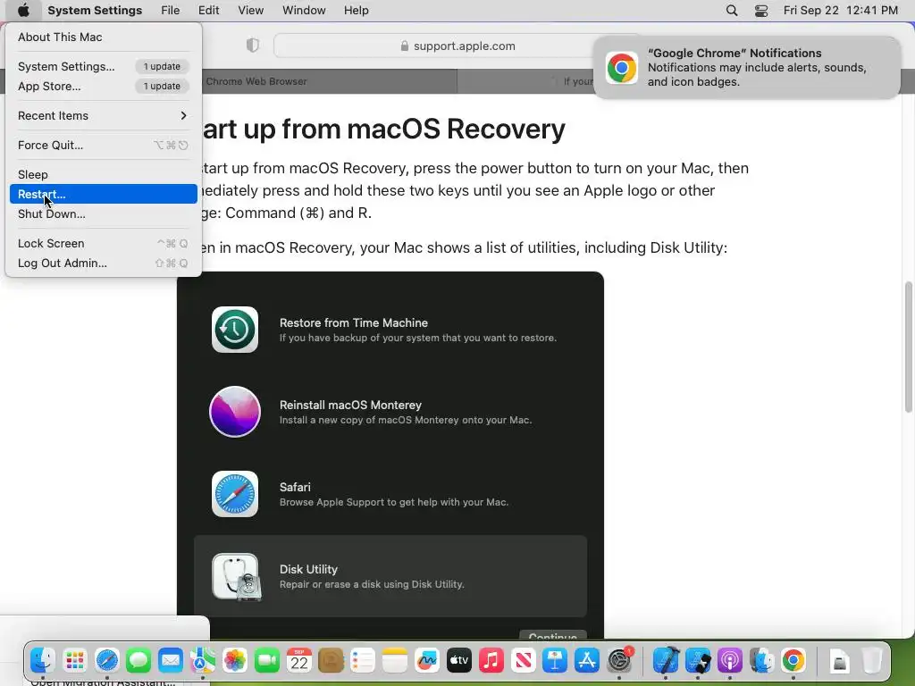Open Podcasts from the Dock
Image resolution: width=915 pixels, height=686 pixels.
[x=729, y=660]
